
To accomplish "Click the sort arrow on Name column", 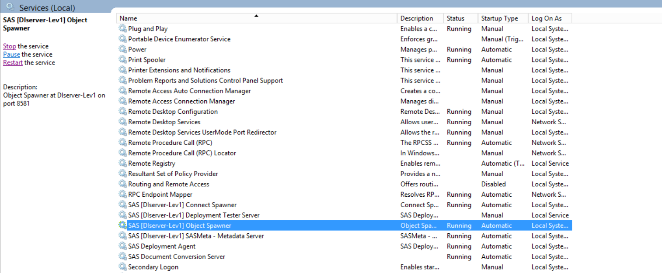I will tap(257, 15).
